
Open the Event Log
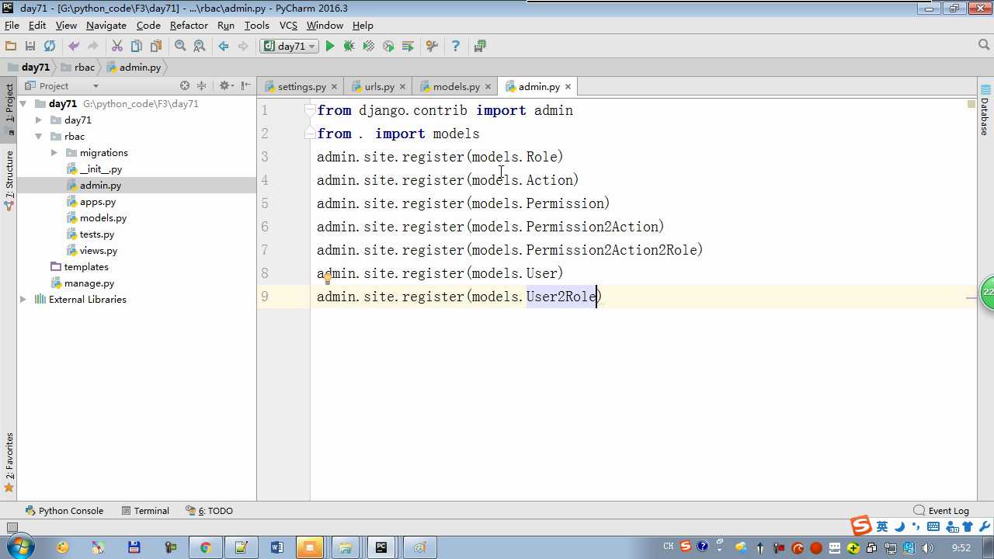942,511
